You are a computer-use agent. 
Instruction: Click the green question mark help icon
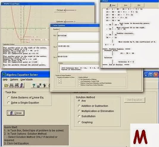click(x=34, y=86)
